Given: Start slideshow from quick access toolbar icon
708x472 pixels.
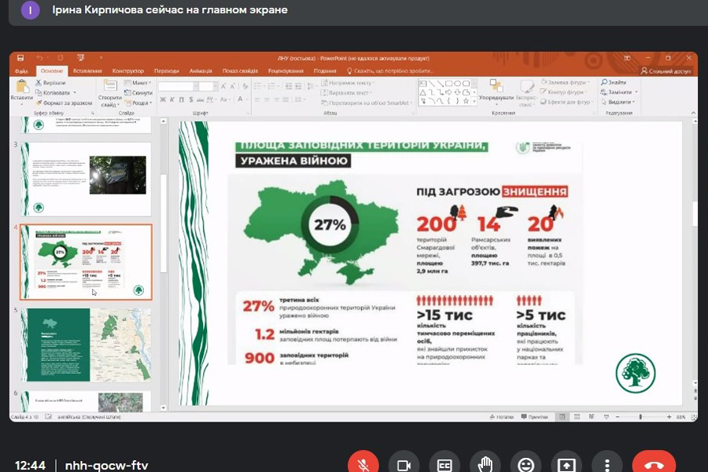Looking at the screenshot, I should pyautogui.click(x=81, y=57).
